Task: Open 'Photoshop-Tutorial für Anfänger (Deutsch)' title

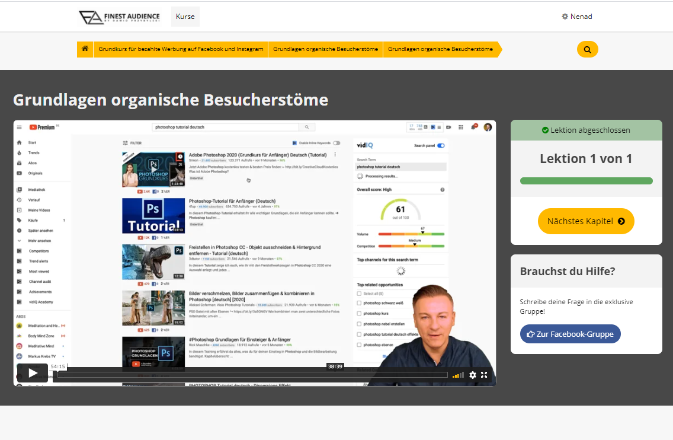Action: point(232,201)
